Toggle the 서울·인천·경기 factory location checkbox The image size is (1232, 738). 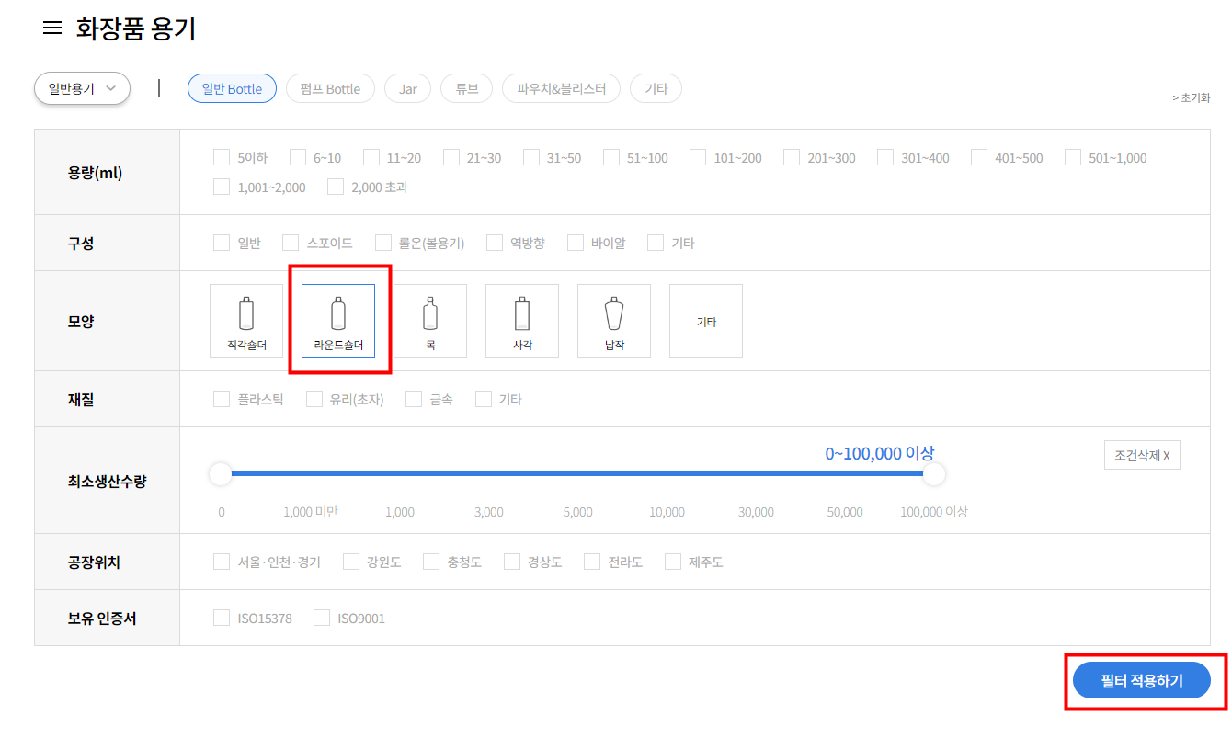click(222, 562)
